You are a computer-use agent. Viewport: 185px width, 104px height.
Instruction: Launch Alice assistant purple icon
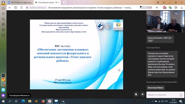(x=3, y=95)
